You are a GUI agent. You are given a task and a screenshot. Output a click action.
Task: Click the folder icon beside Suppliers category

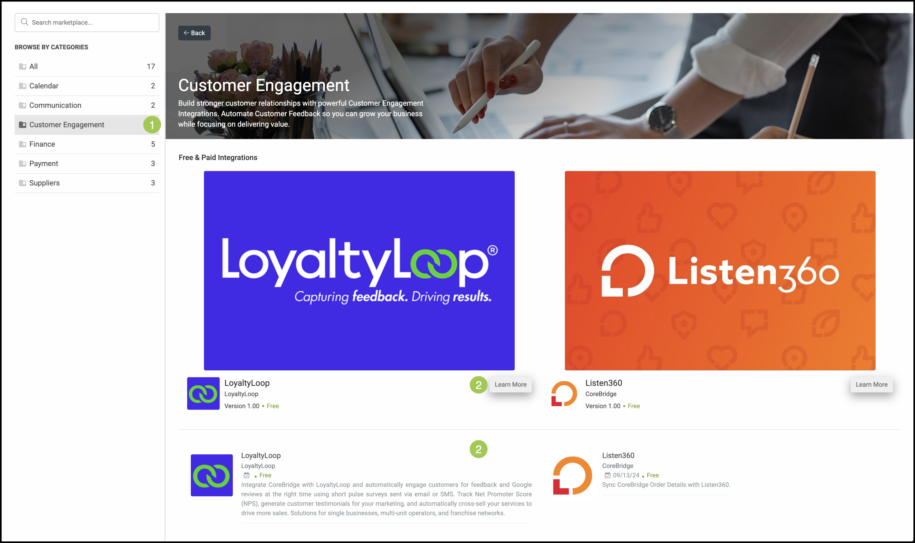click(x=22, y=183)
